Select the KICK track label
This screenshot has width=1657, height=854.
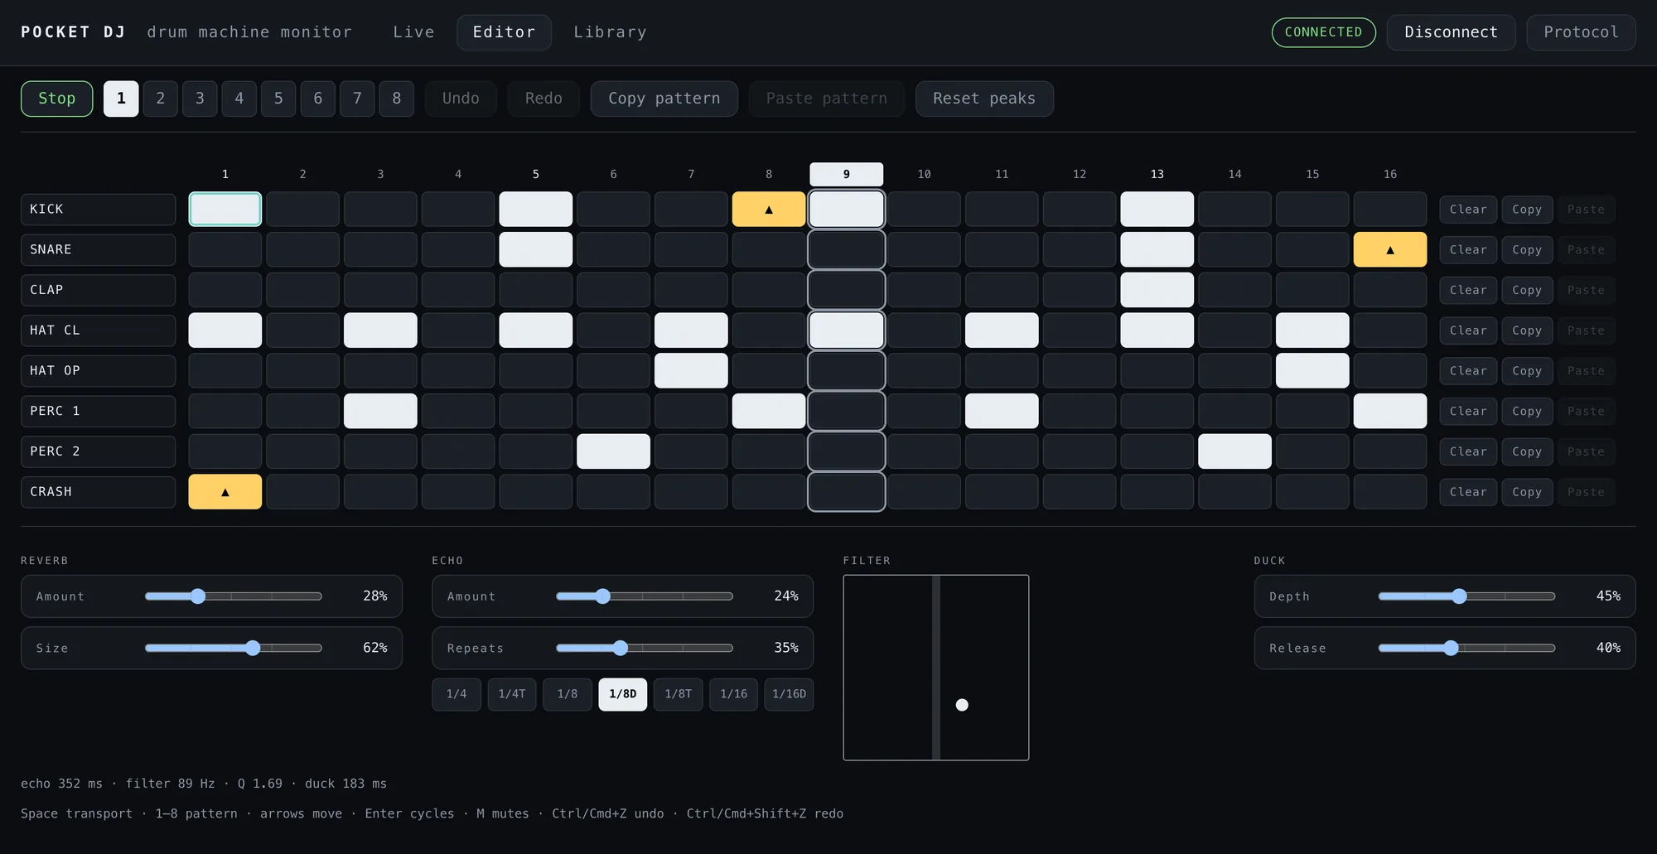[x=98, y=210]
